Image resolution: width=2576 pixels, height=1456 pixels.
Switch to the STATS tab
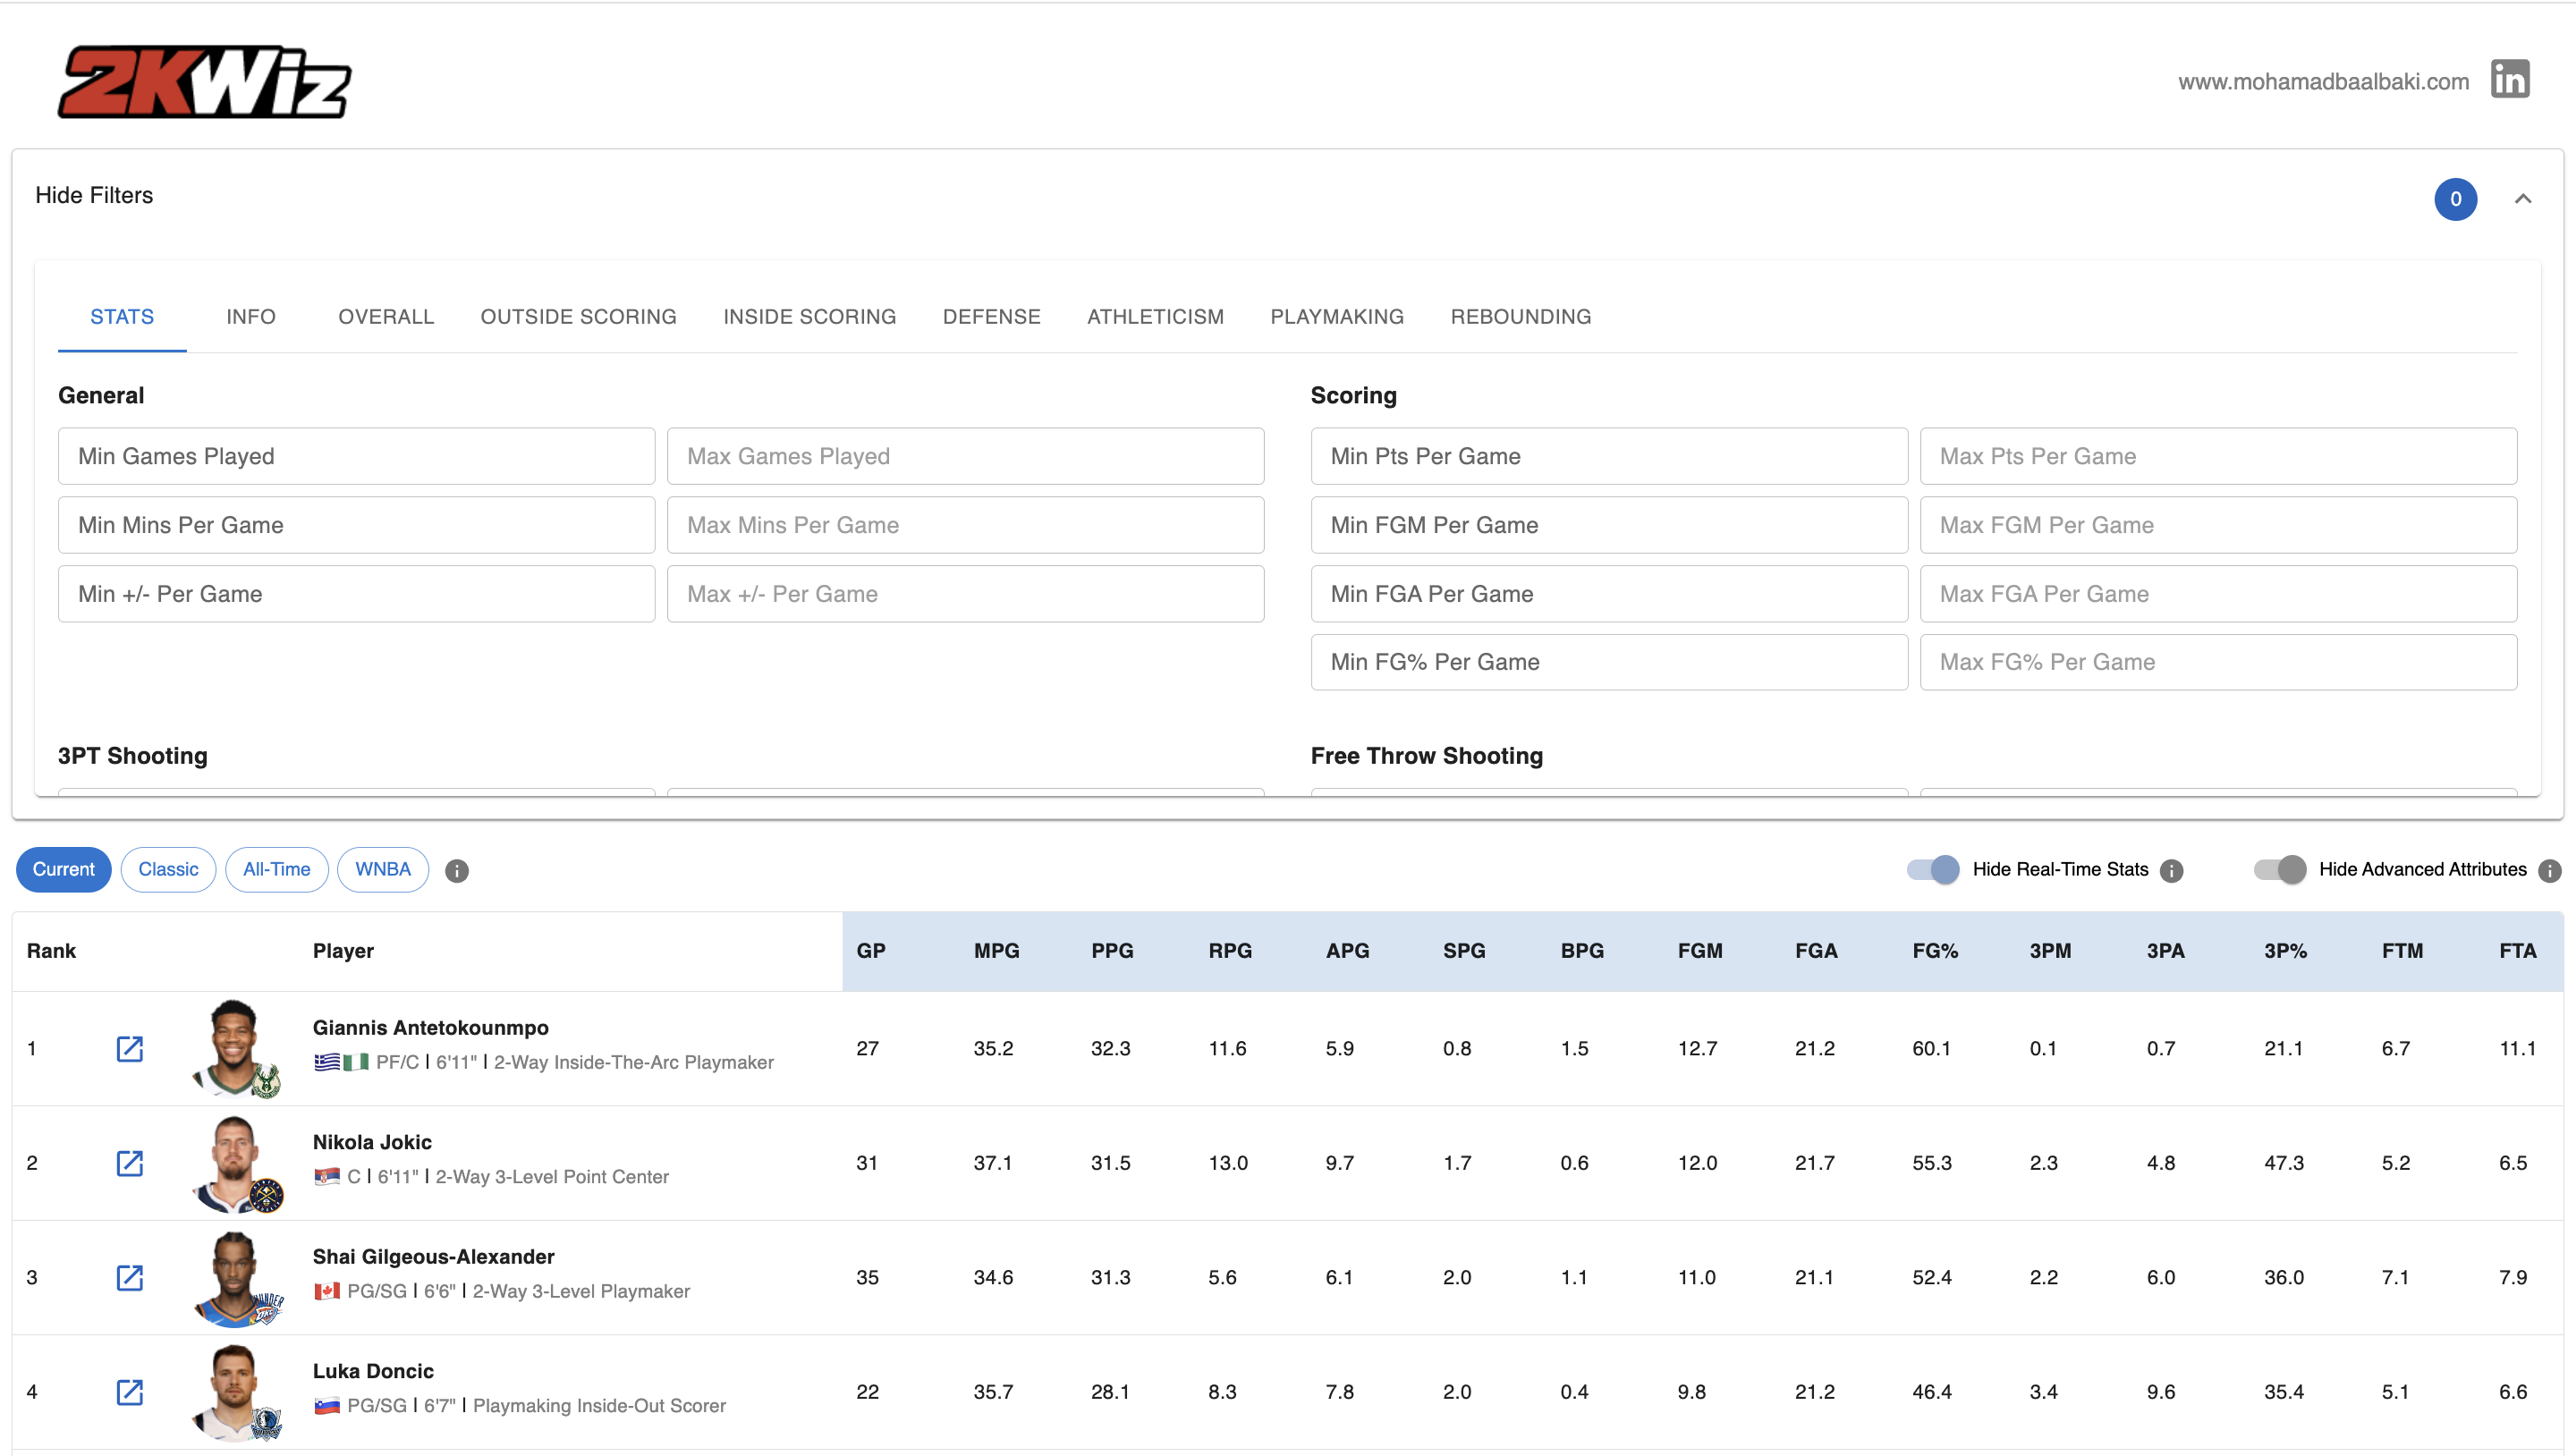[122, 317]
